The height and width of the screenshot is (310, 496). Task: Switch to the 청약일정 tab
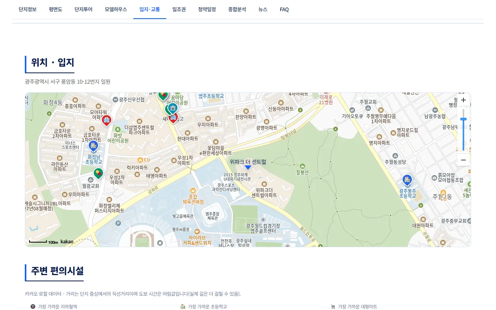[x=207, y=9]
